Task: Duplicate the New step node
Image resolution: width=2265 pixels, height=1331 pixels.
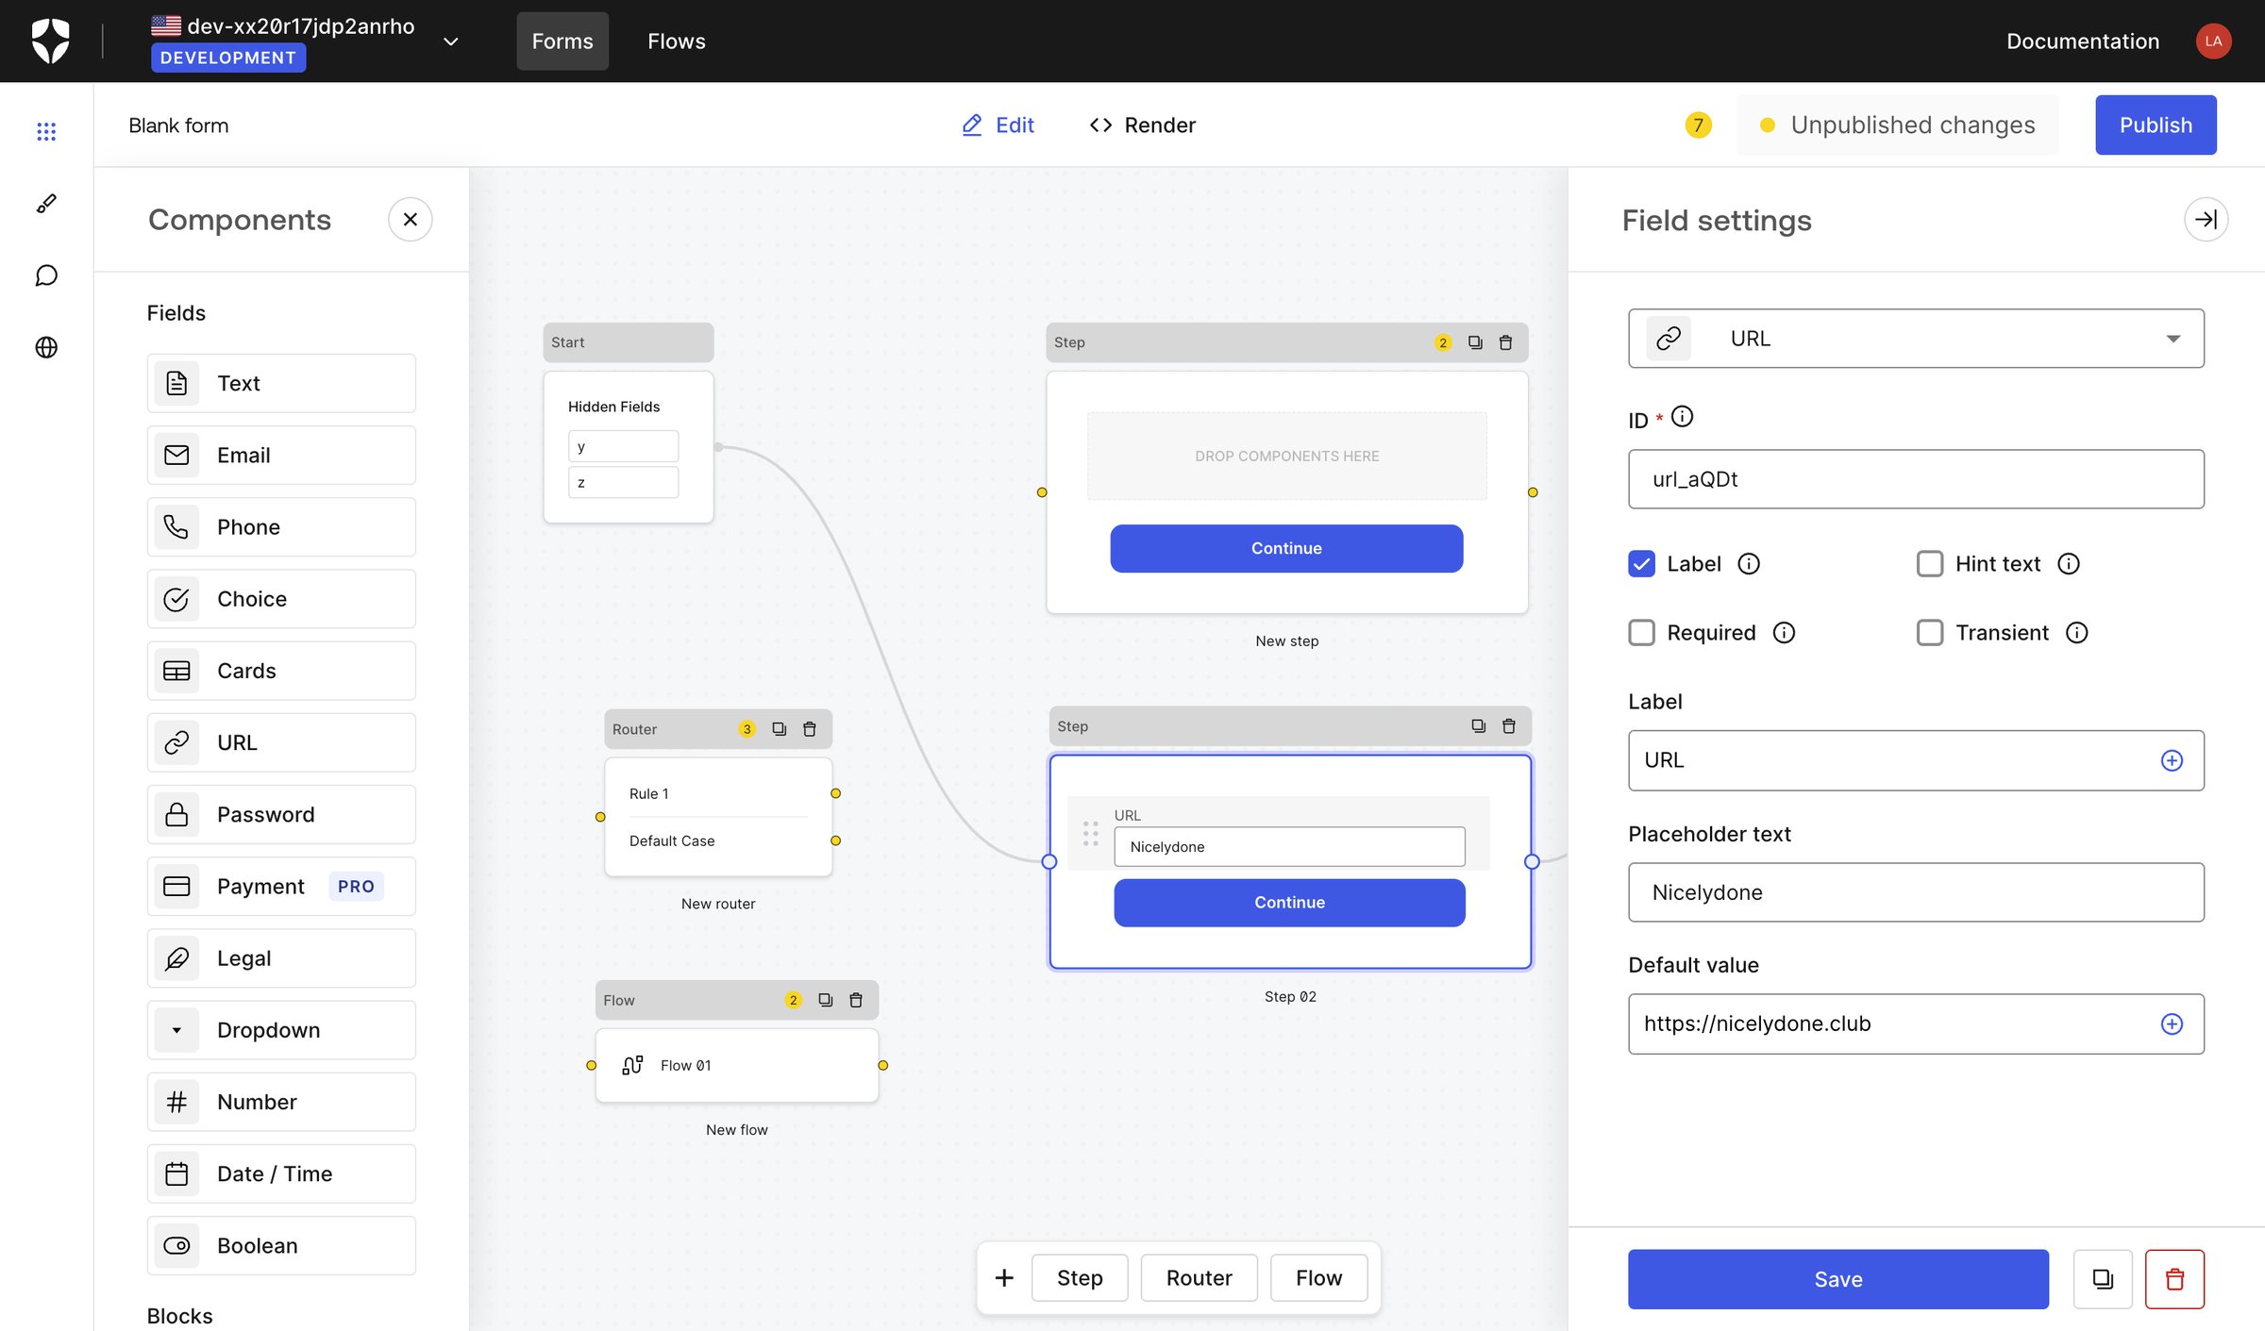Action: (1475, 342)
